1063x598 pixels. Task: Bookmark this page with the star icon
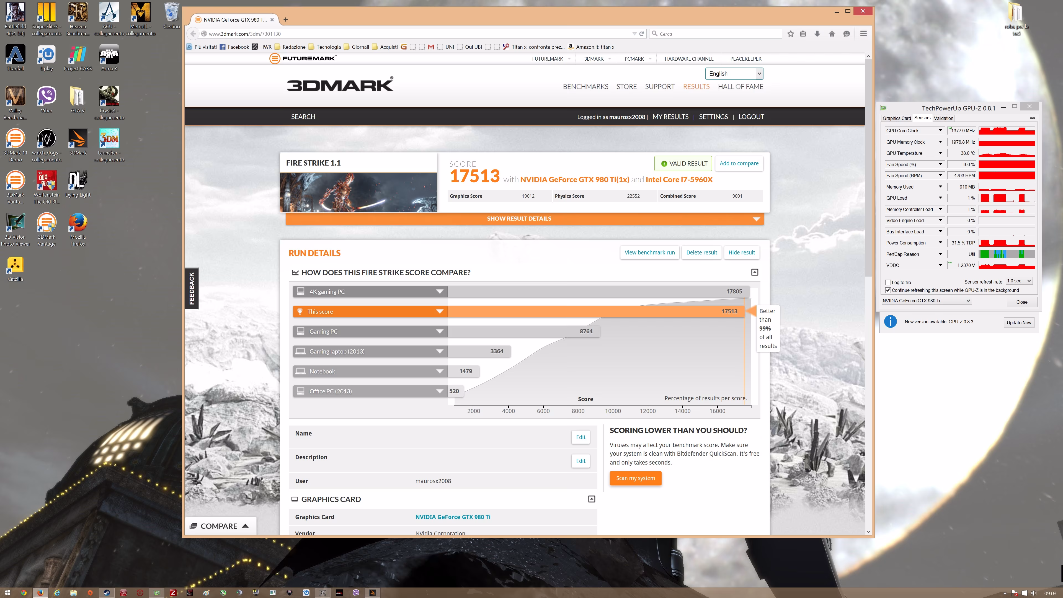tap(790, 34)
